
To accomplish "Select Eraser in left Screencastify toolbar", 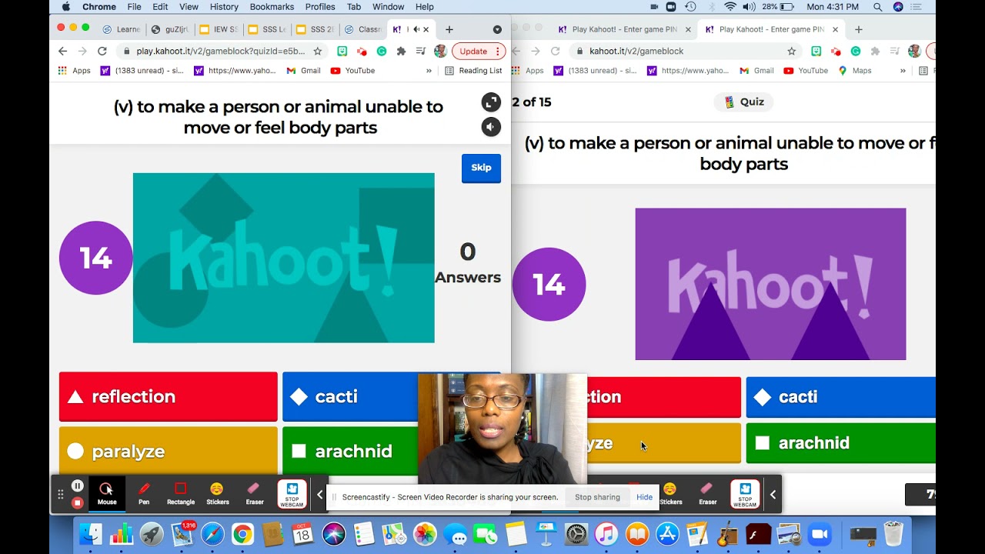I will (255, 493).
